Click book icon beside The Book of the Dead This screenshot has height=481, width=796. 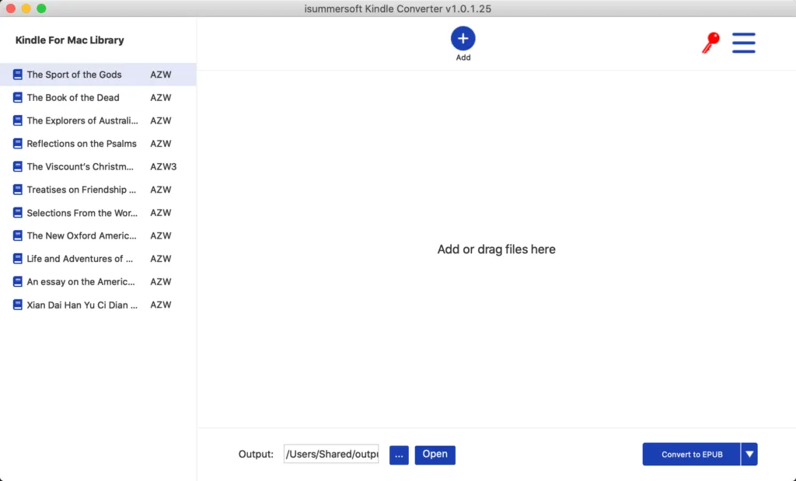click(x=17, y=97)
